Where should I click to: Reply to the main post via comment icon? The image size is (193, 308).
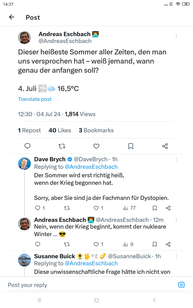point(28,146)
